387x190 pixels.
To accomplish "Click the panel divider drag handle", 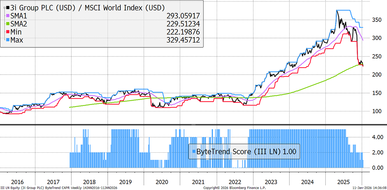I will click(x=193, y=124).
